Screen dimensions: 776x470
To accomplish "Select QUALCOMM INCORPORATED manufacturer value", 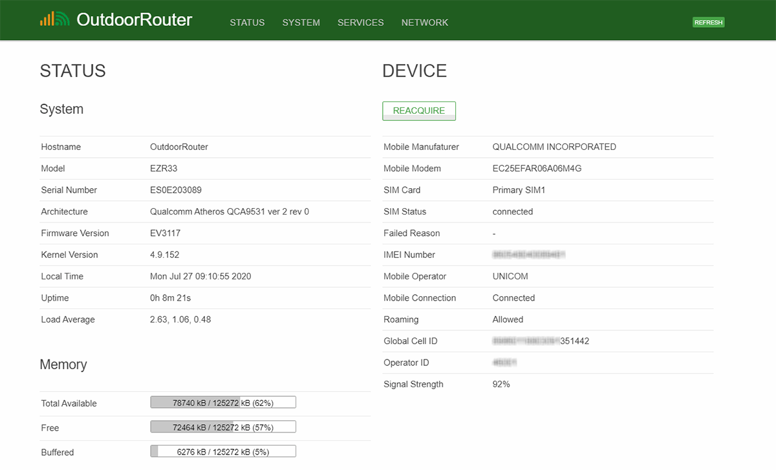I will pos(554,147).
